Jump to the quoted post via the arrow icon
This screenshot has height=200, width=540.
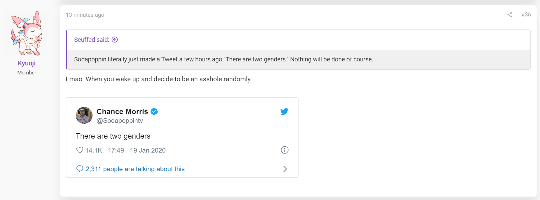(115, 40)
